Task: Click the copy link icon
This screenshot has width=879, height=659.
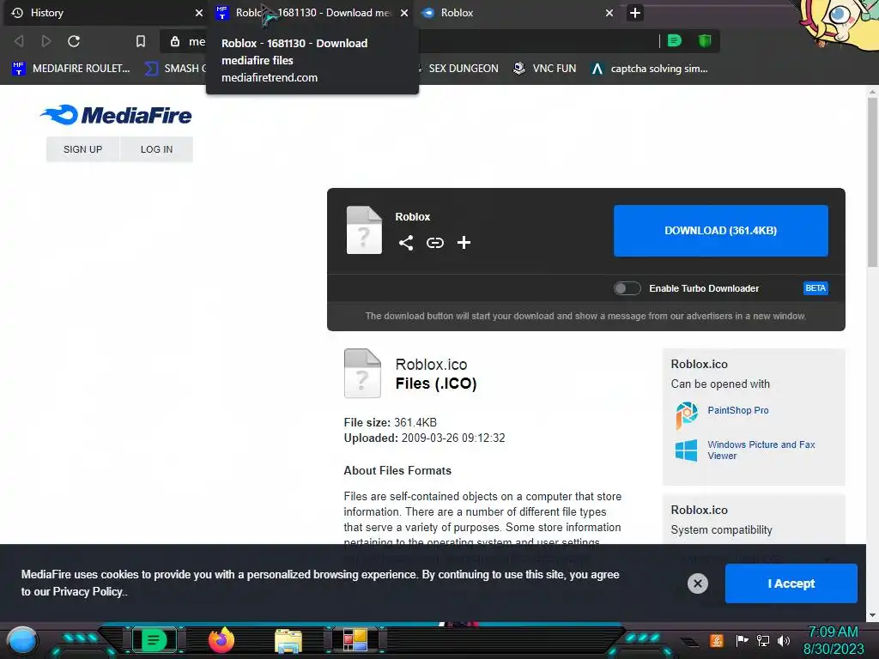Action: tap(435, 243)
